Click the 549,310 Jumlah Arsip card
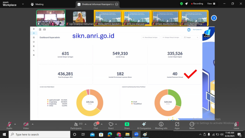This screenshot has width=245, height=138. pos(120,54)
